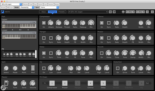Viewport: 155px width, 91px height.
Task: Click the Compressor Attack knob
Action: click(51, 23)
